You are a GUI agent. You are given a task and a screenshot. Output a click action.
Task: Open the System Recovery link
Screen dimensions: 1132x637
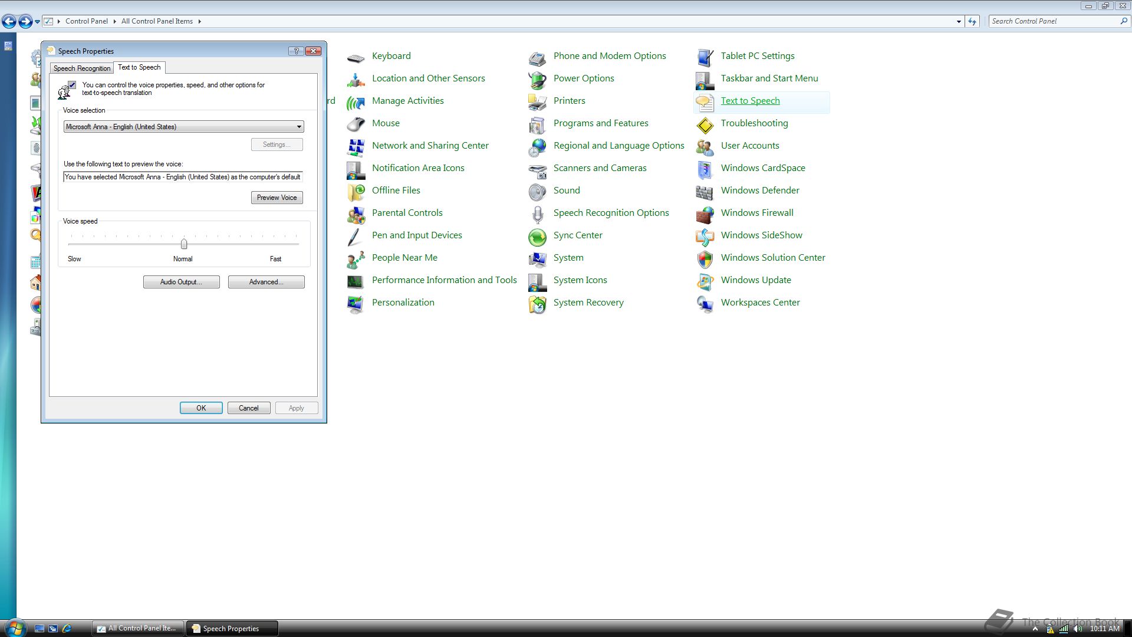point(588,303)
